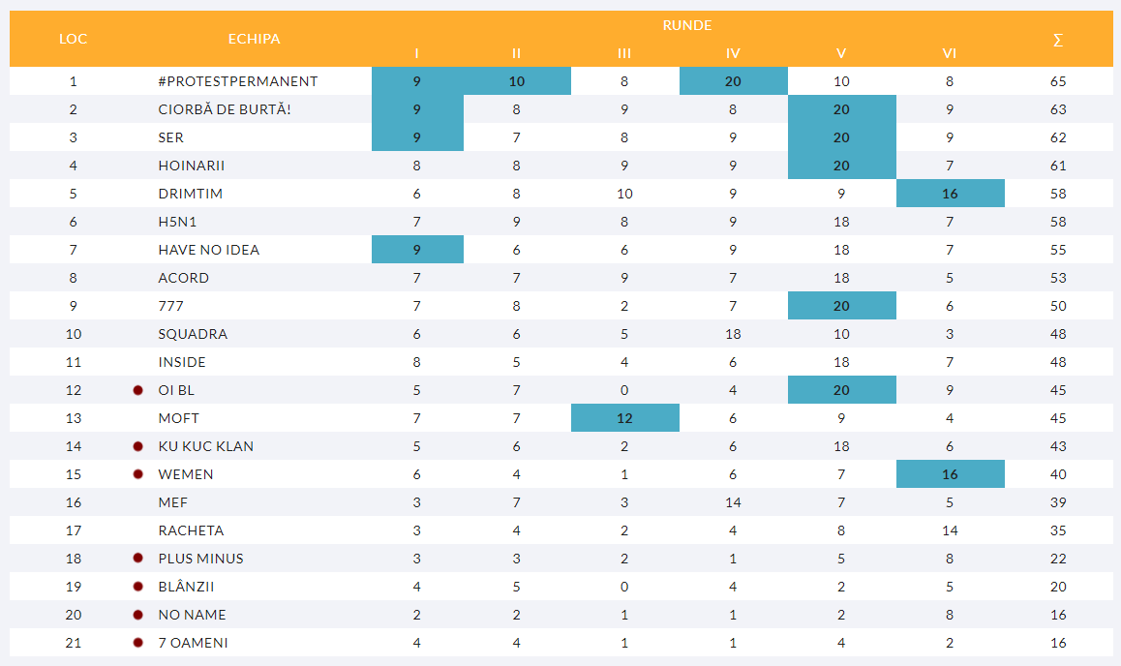Viewport: 1121px width, 666px height.
Task: Click the round III column header
Action: pos(624,53)
